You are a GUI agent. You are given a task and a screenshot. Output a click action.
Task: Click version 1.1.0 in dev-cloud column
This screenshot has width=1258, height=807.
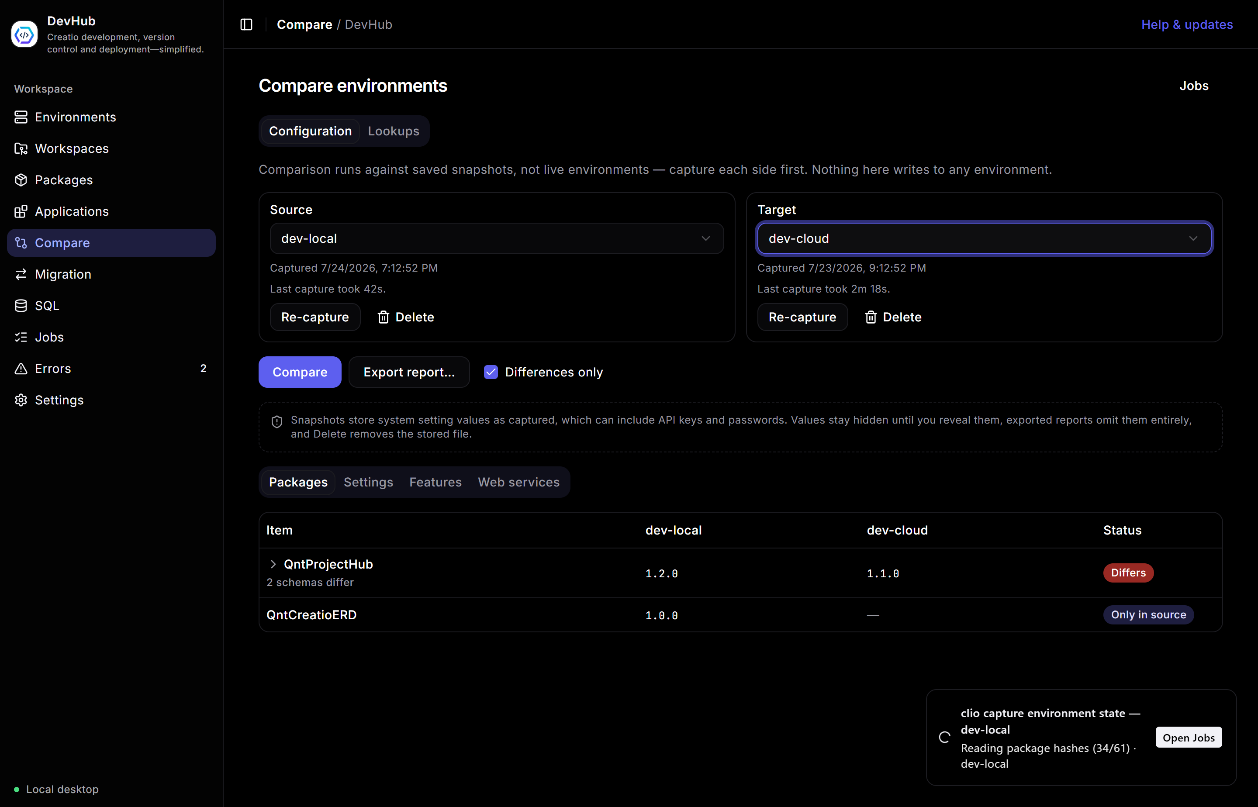[883, 574]
